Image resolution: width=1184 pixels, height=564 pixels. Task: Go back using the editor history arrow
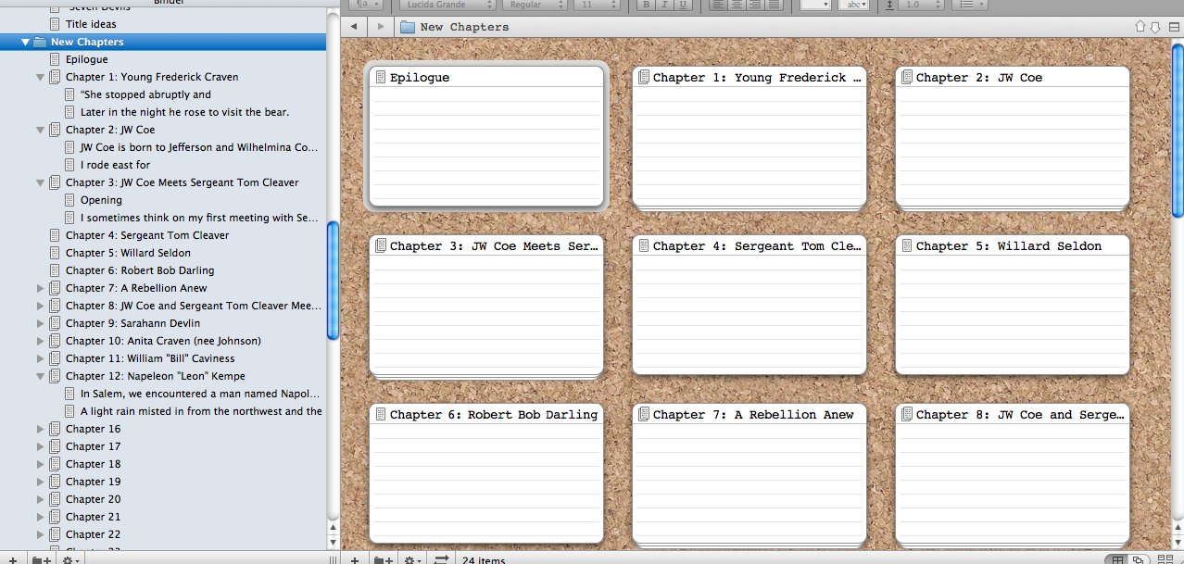point(354,27)
